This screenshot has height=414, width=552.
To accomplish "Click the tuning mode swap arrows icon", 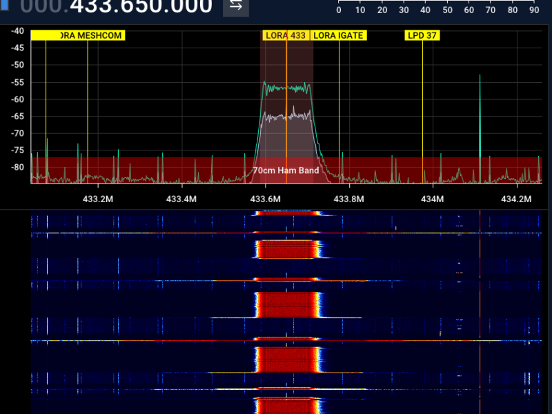I will [236, 6].
